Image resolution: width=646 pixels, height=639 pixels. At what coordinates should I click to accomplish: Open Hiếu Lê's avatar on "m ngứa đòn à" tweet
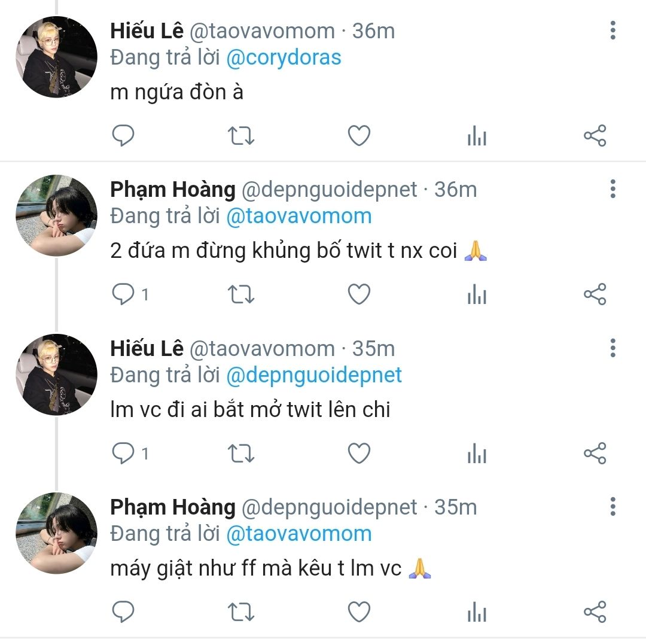tap(57, 57)
